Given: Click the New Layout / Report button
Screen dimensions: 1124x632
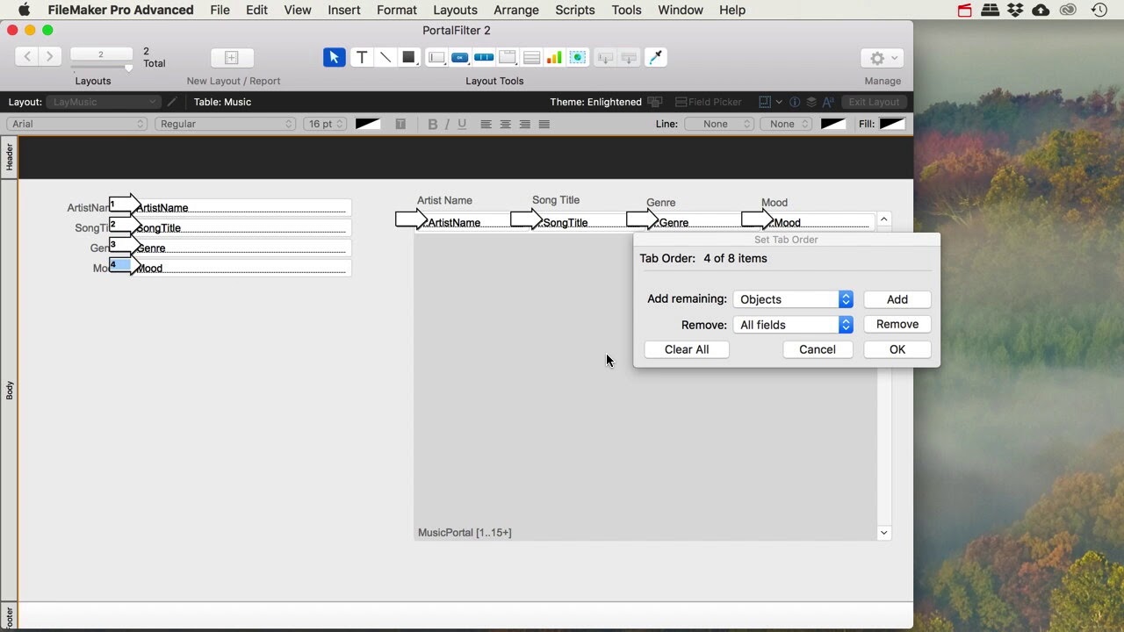Looking at the screenshot, I should 232,58.
